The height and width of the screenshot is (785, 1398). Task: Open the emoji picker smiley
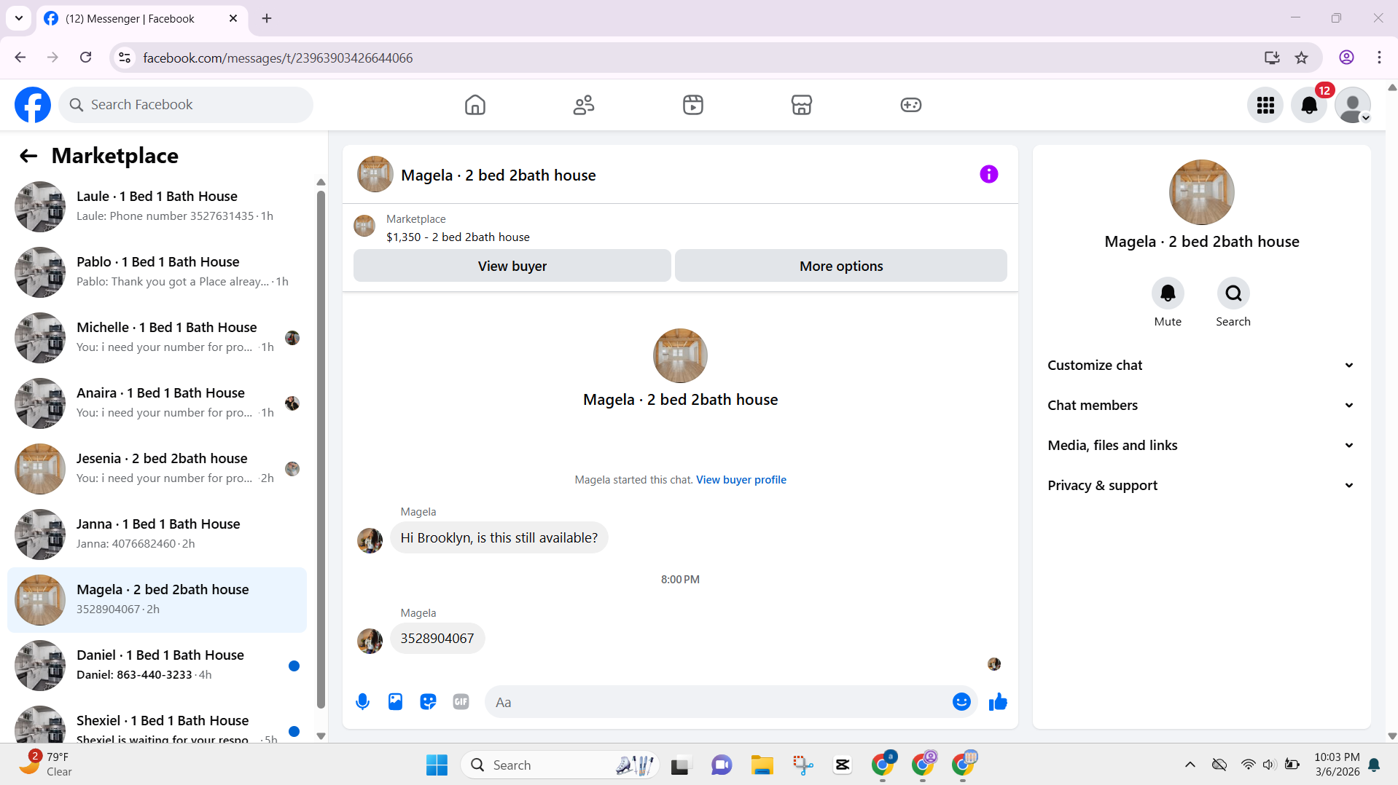961,702
